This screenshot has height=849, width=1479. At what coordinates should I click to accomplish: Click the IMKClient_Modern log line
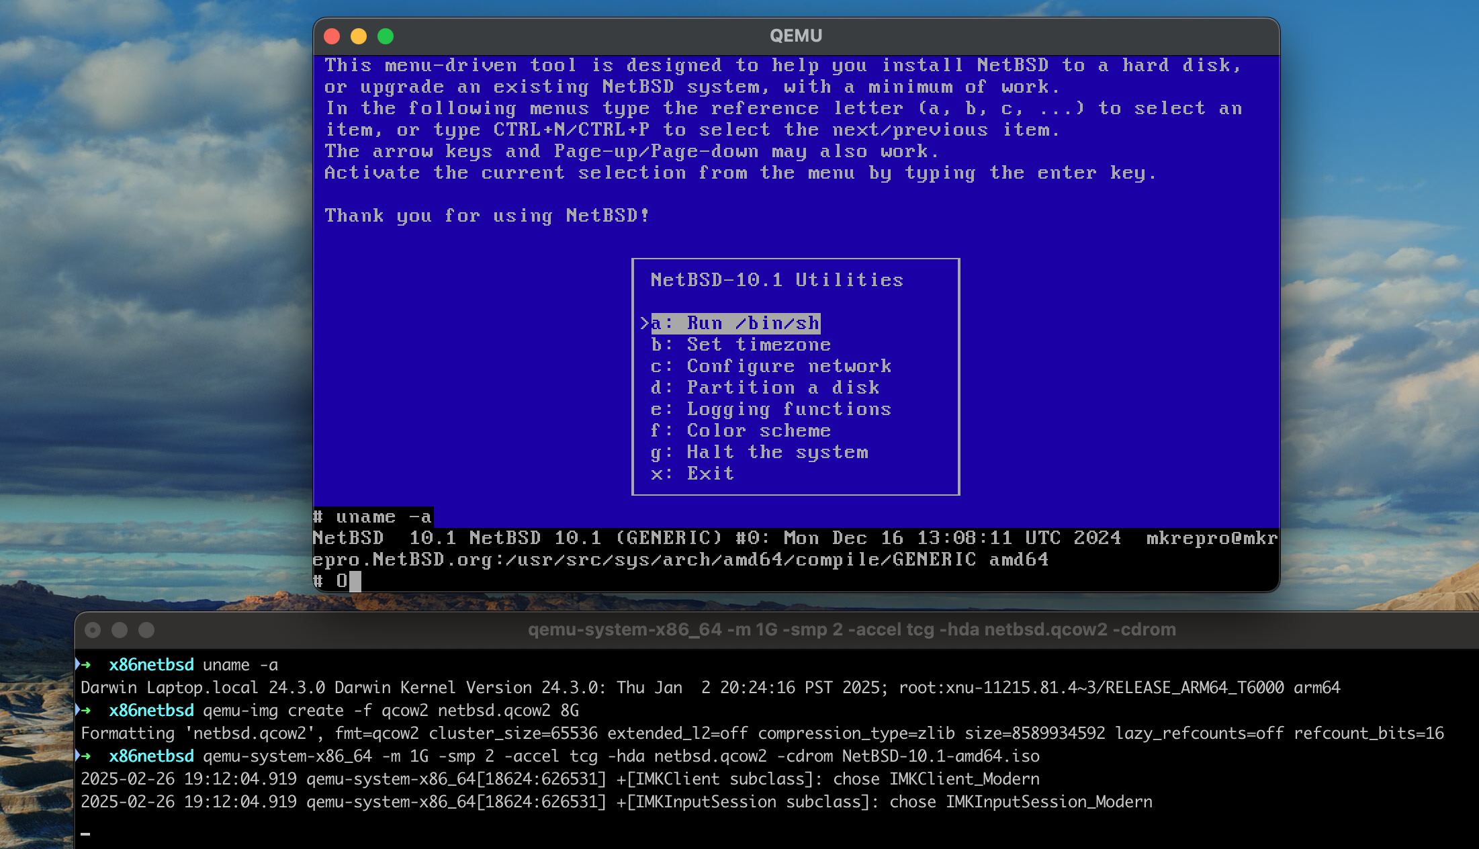(560, 779)
